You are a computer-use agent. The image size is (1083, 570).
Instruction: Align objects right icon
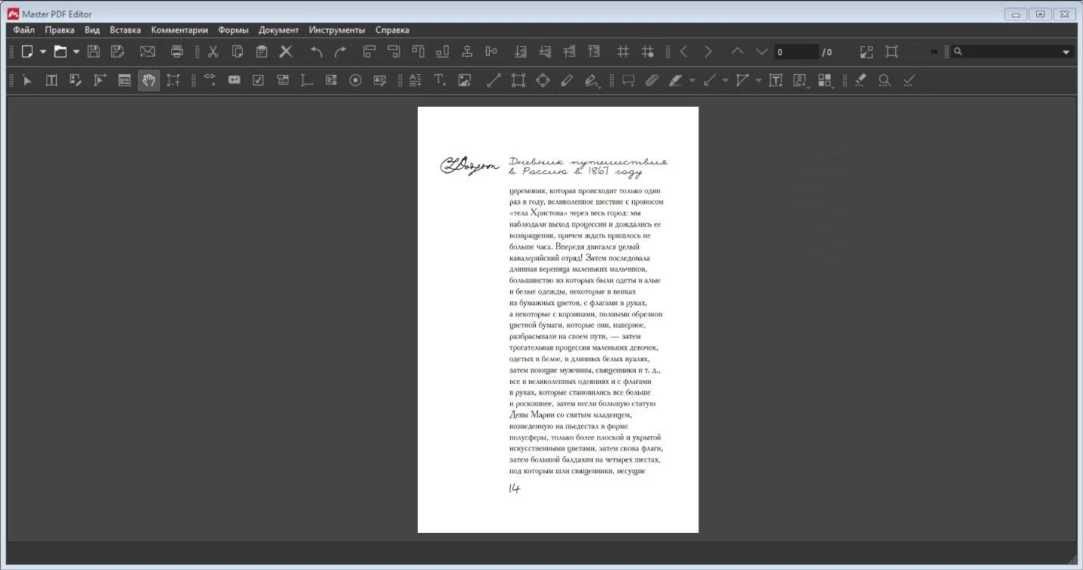(394, 51)
